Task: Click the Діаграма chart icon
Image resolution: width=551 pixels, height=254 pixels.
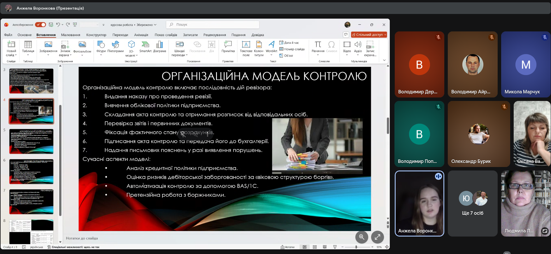Action: coord(159,47)
